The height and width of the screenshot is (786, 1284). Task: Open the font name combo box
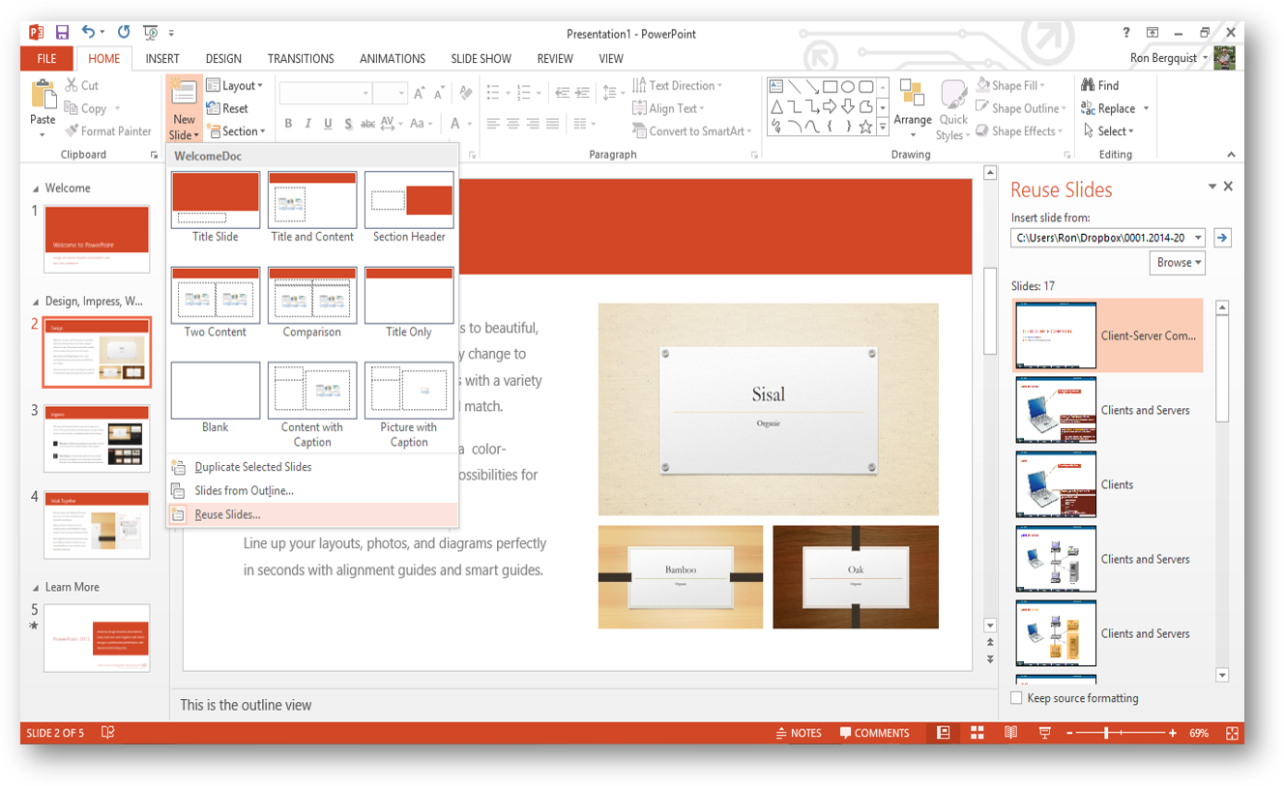(326, 93)
